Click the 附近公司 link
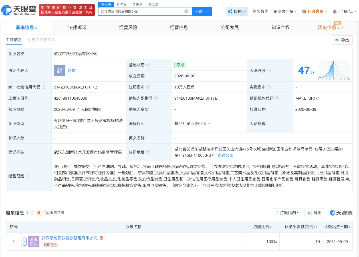The height and width of the screenshot is (257, 359). click(x=225, y=155)
